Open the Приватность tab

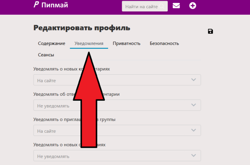(x=126, y=43)
